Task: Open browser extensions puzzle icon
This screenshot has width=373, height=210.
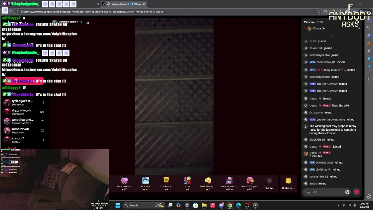Action: pyautogui.click(x=326, y=12)
